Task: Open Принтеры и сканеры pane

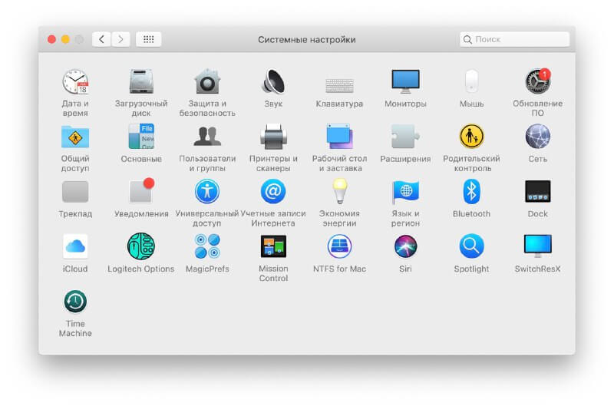Action: click(273, 137)
